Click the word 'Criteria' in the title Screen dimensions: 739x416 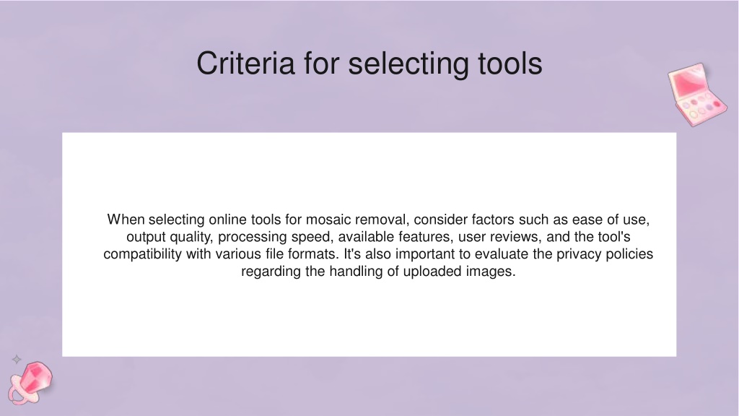[245, 64]
